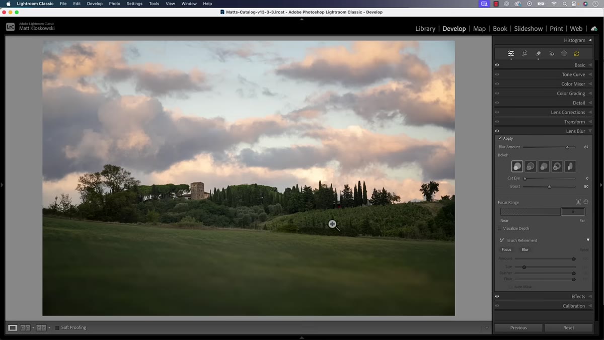604x340 pixels.
Task: Select the Healing eraser tool
Action: 538,54
